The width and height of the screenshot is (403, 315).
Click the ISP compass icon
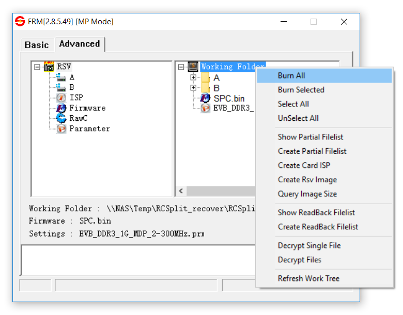click(61, 98)
